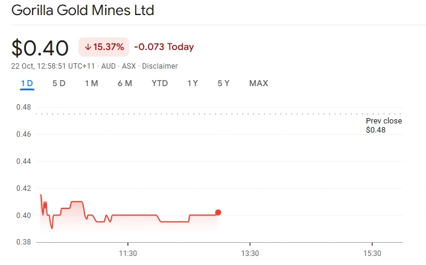Click the Prev close $0.48 label
Screen dimensions: 426x265
tap(383, 125)
